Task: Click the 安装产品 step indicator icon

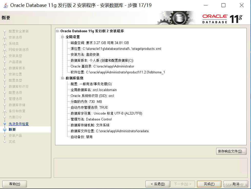Action: (x=5, y=136)
